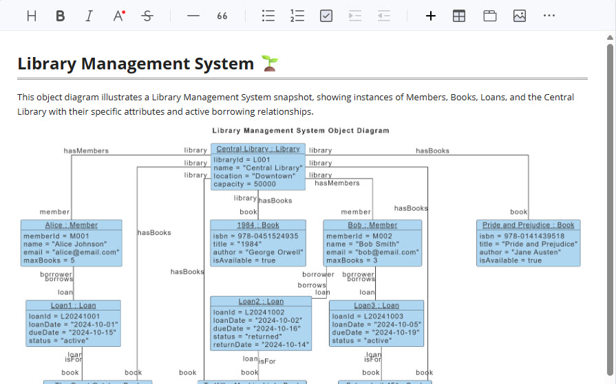
Task: Insert an image
Action: coord(520,16)
